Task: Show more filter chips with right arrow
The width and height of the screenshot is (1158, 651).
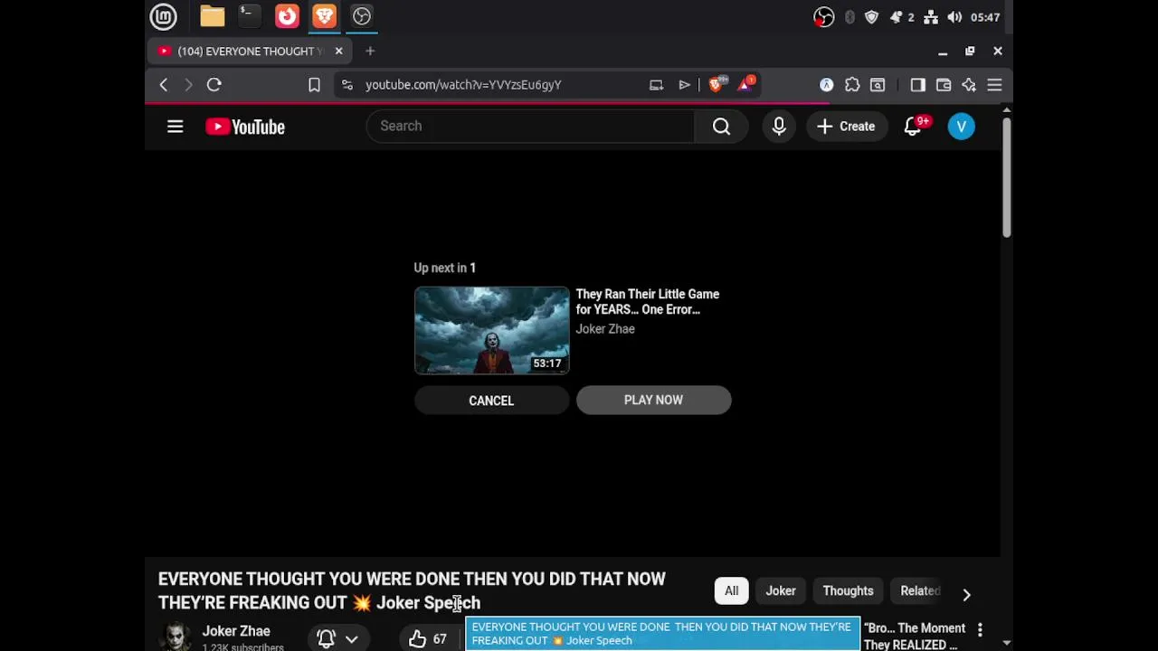Action: tap(966, 594)
